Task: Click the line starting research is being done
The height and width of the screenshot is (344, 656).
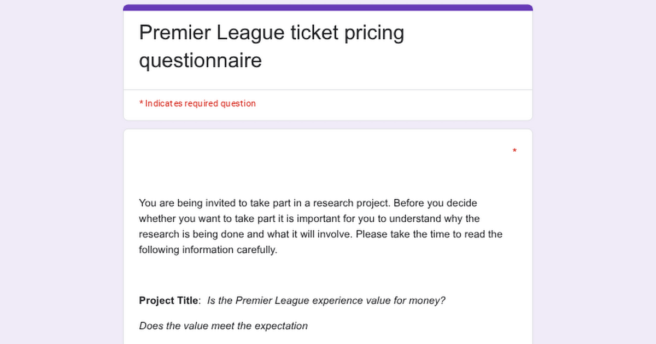Action: pos(320,235)
